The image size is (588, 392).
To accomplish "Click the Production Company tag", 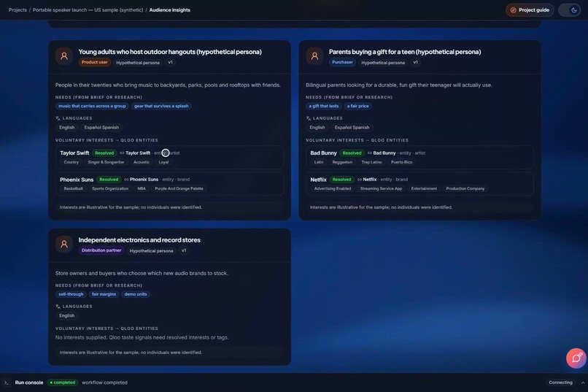I will click(465, 188).
